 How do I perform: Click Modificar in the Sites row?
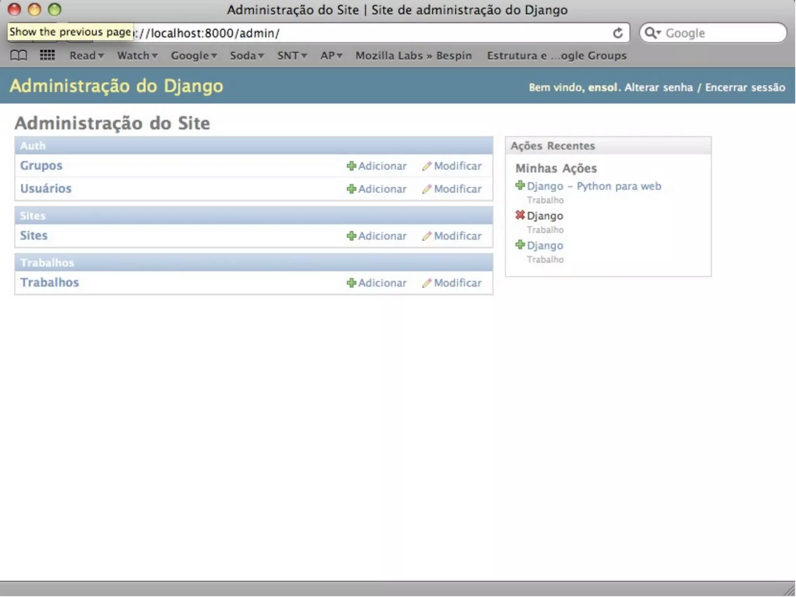(457, 236)
